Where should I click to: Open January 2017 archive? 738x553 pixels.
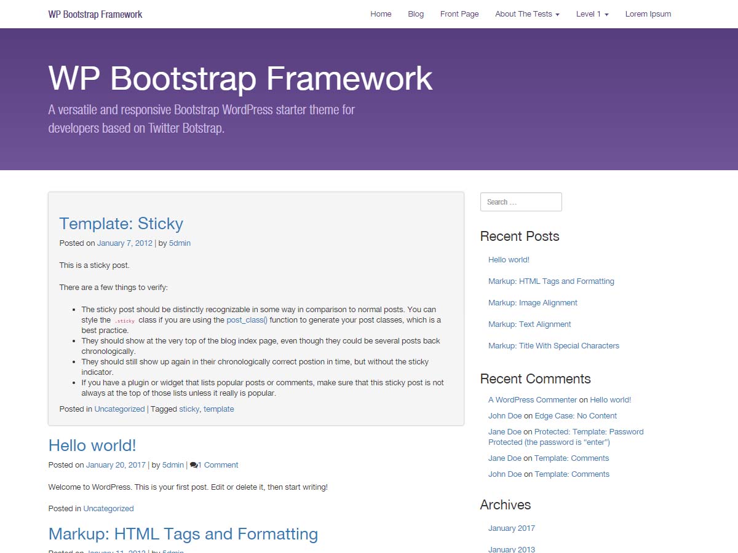click(512, 528)
